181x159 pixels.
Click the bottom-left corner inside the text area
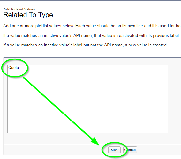coord(9,132)
